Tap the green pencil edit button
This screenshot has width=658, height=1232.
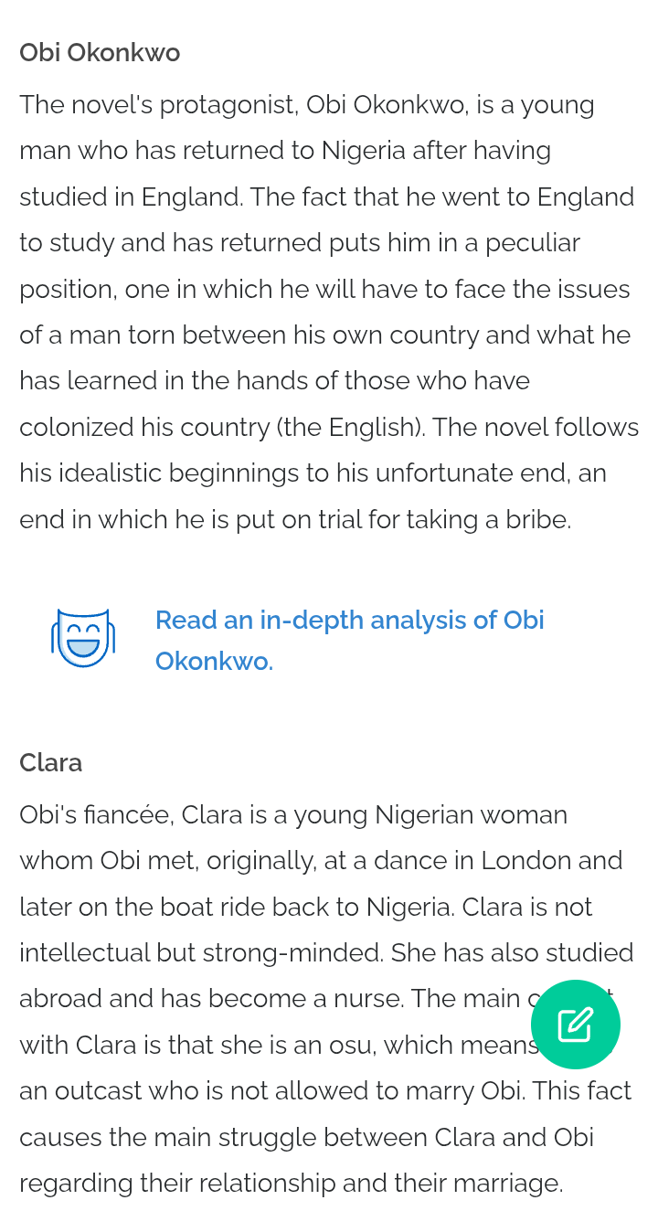tap(576, 1025)
